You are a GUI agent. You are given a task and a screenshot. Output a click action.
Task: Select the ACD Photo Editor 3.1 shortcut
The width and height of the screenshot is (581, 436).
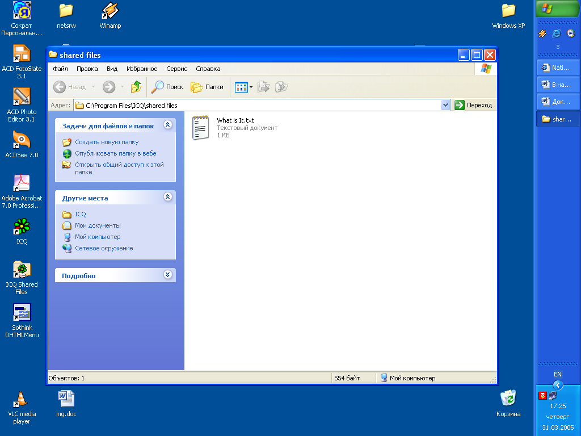[x=22, y=105]
